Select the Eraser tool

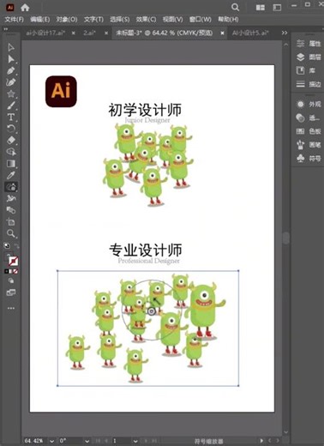coord(11,140)
